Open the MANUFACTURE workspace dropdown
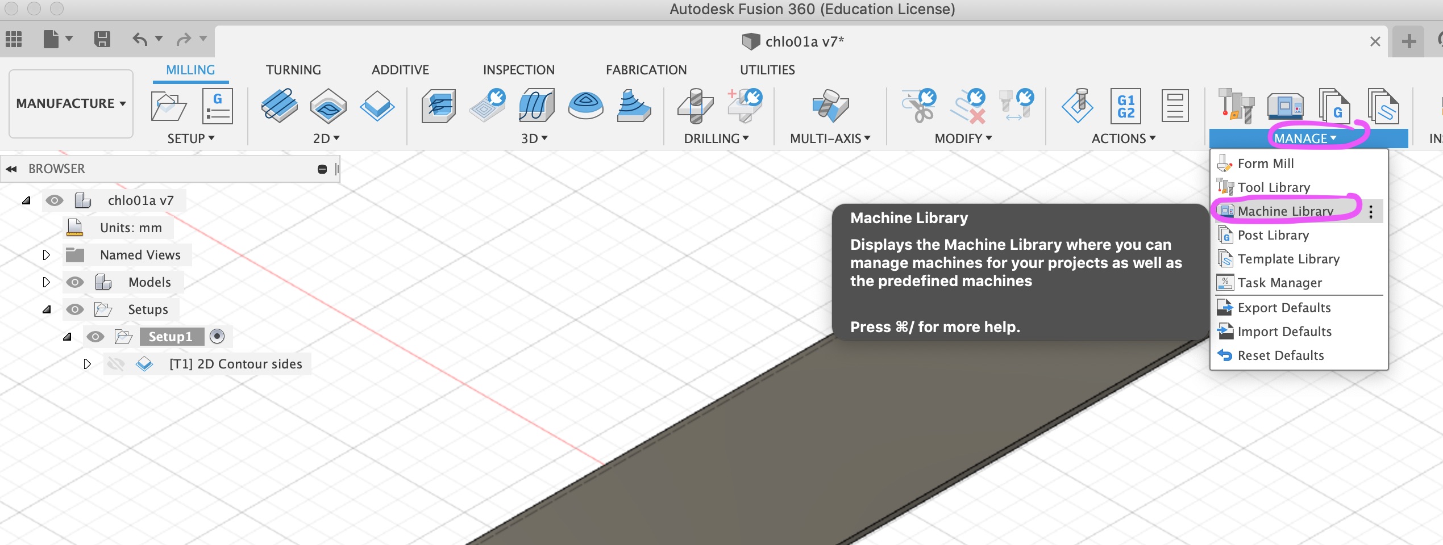This screenshot has width=1443, height=545. [x=71, y=103]
